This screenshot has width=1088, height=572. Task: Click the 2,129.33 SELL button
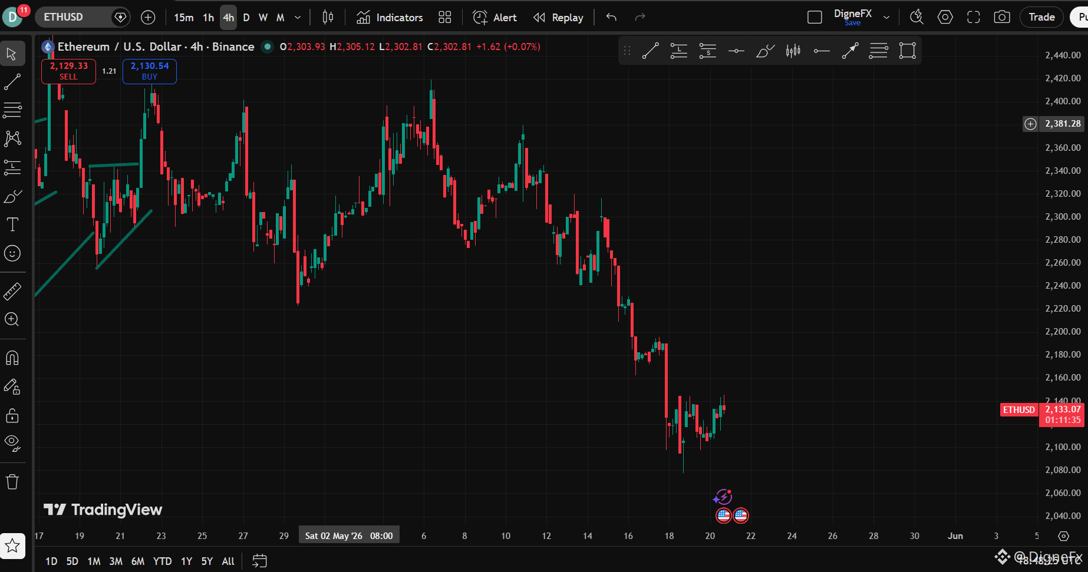click(x=68, y=71)
